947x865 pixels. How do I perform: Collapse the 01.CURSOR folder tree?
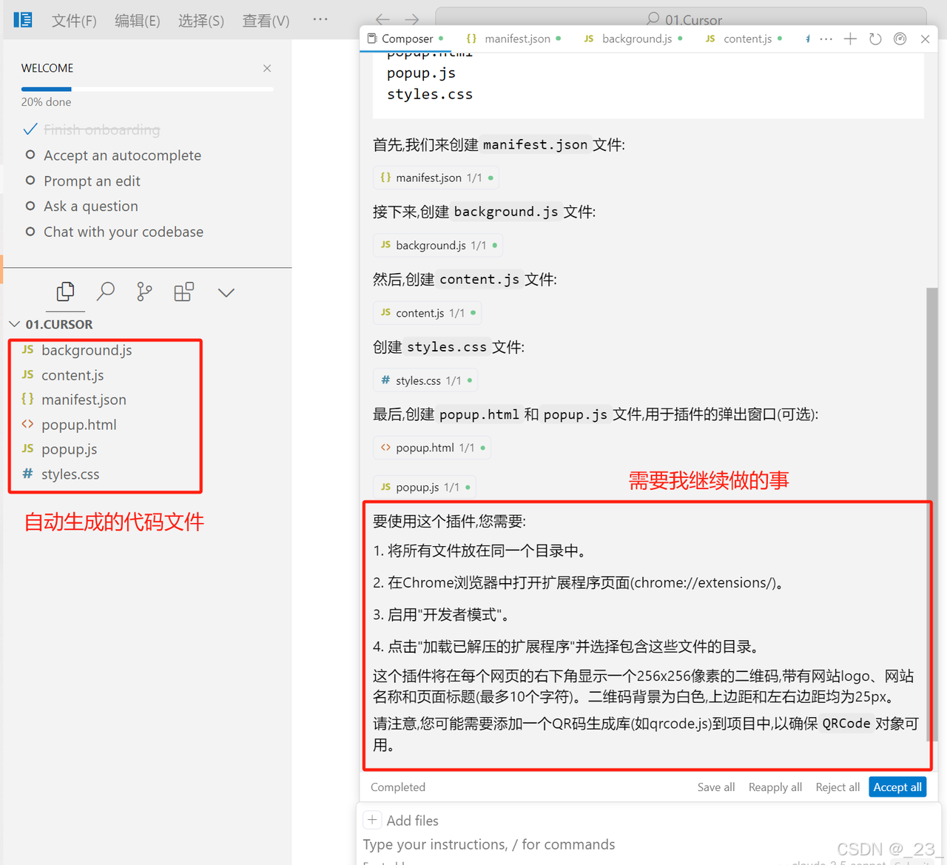pyautogui.click(x=14, y=323)
